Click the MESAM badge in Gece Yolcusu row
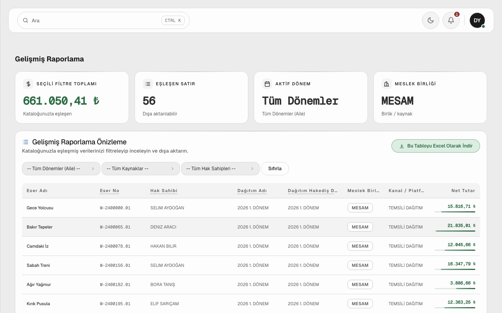The height and width of the screenshot is (313, 502). 360,208
